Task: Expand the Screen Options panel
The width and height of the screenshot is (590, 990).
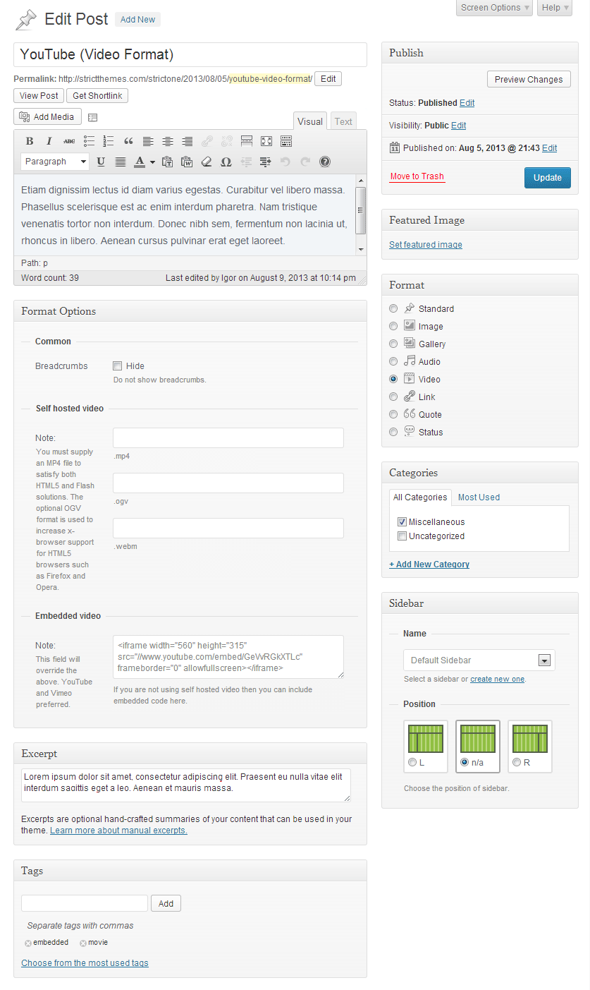Action: [495, 8]
